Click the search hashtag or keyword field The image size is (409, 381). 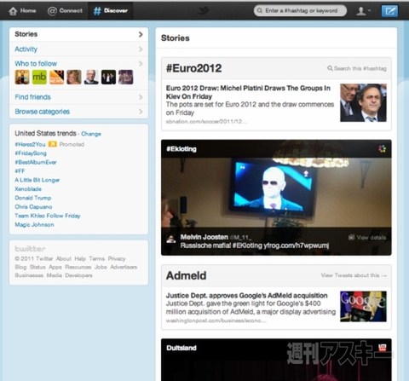pos(300,11)
